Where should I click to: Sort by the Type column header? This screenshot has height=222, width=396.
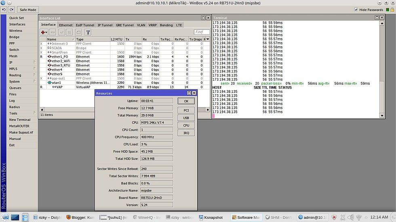(x=93, y=39)
